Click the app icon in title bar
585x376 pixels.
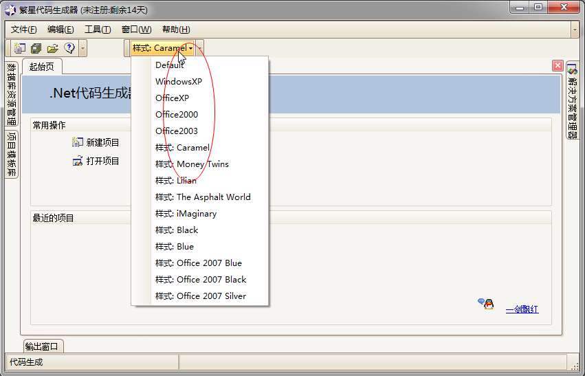coord(10,10)
